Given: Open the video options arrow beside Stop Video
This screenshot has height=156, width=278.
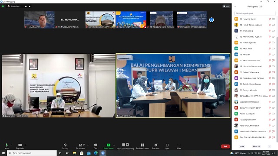Looking at the screenshot, I should 26,145.
